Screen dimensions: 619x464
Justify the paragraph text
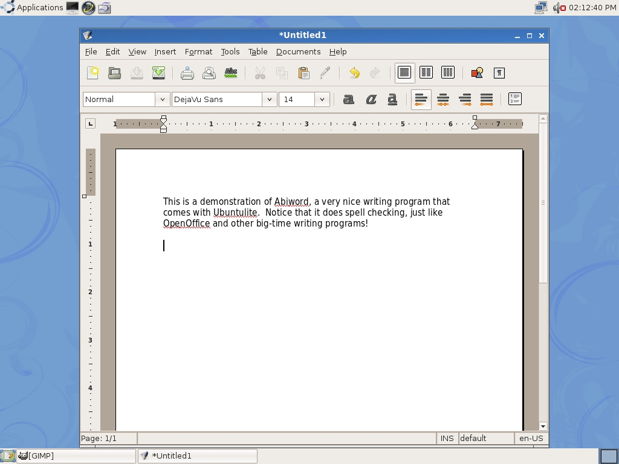(x=487, y=100)
